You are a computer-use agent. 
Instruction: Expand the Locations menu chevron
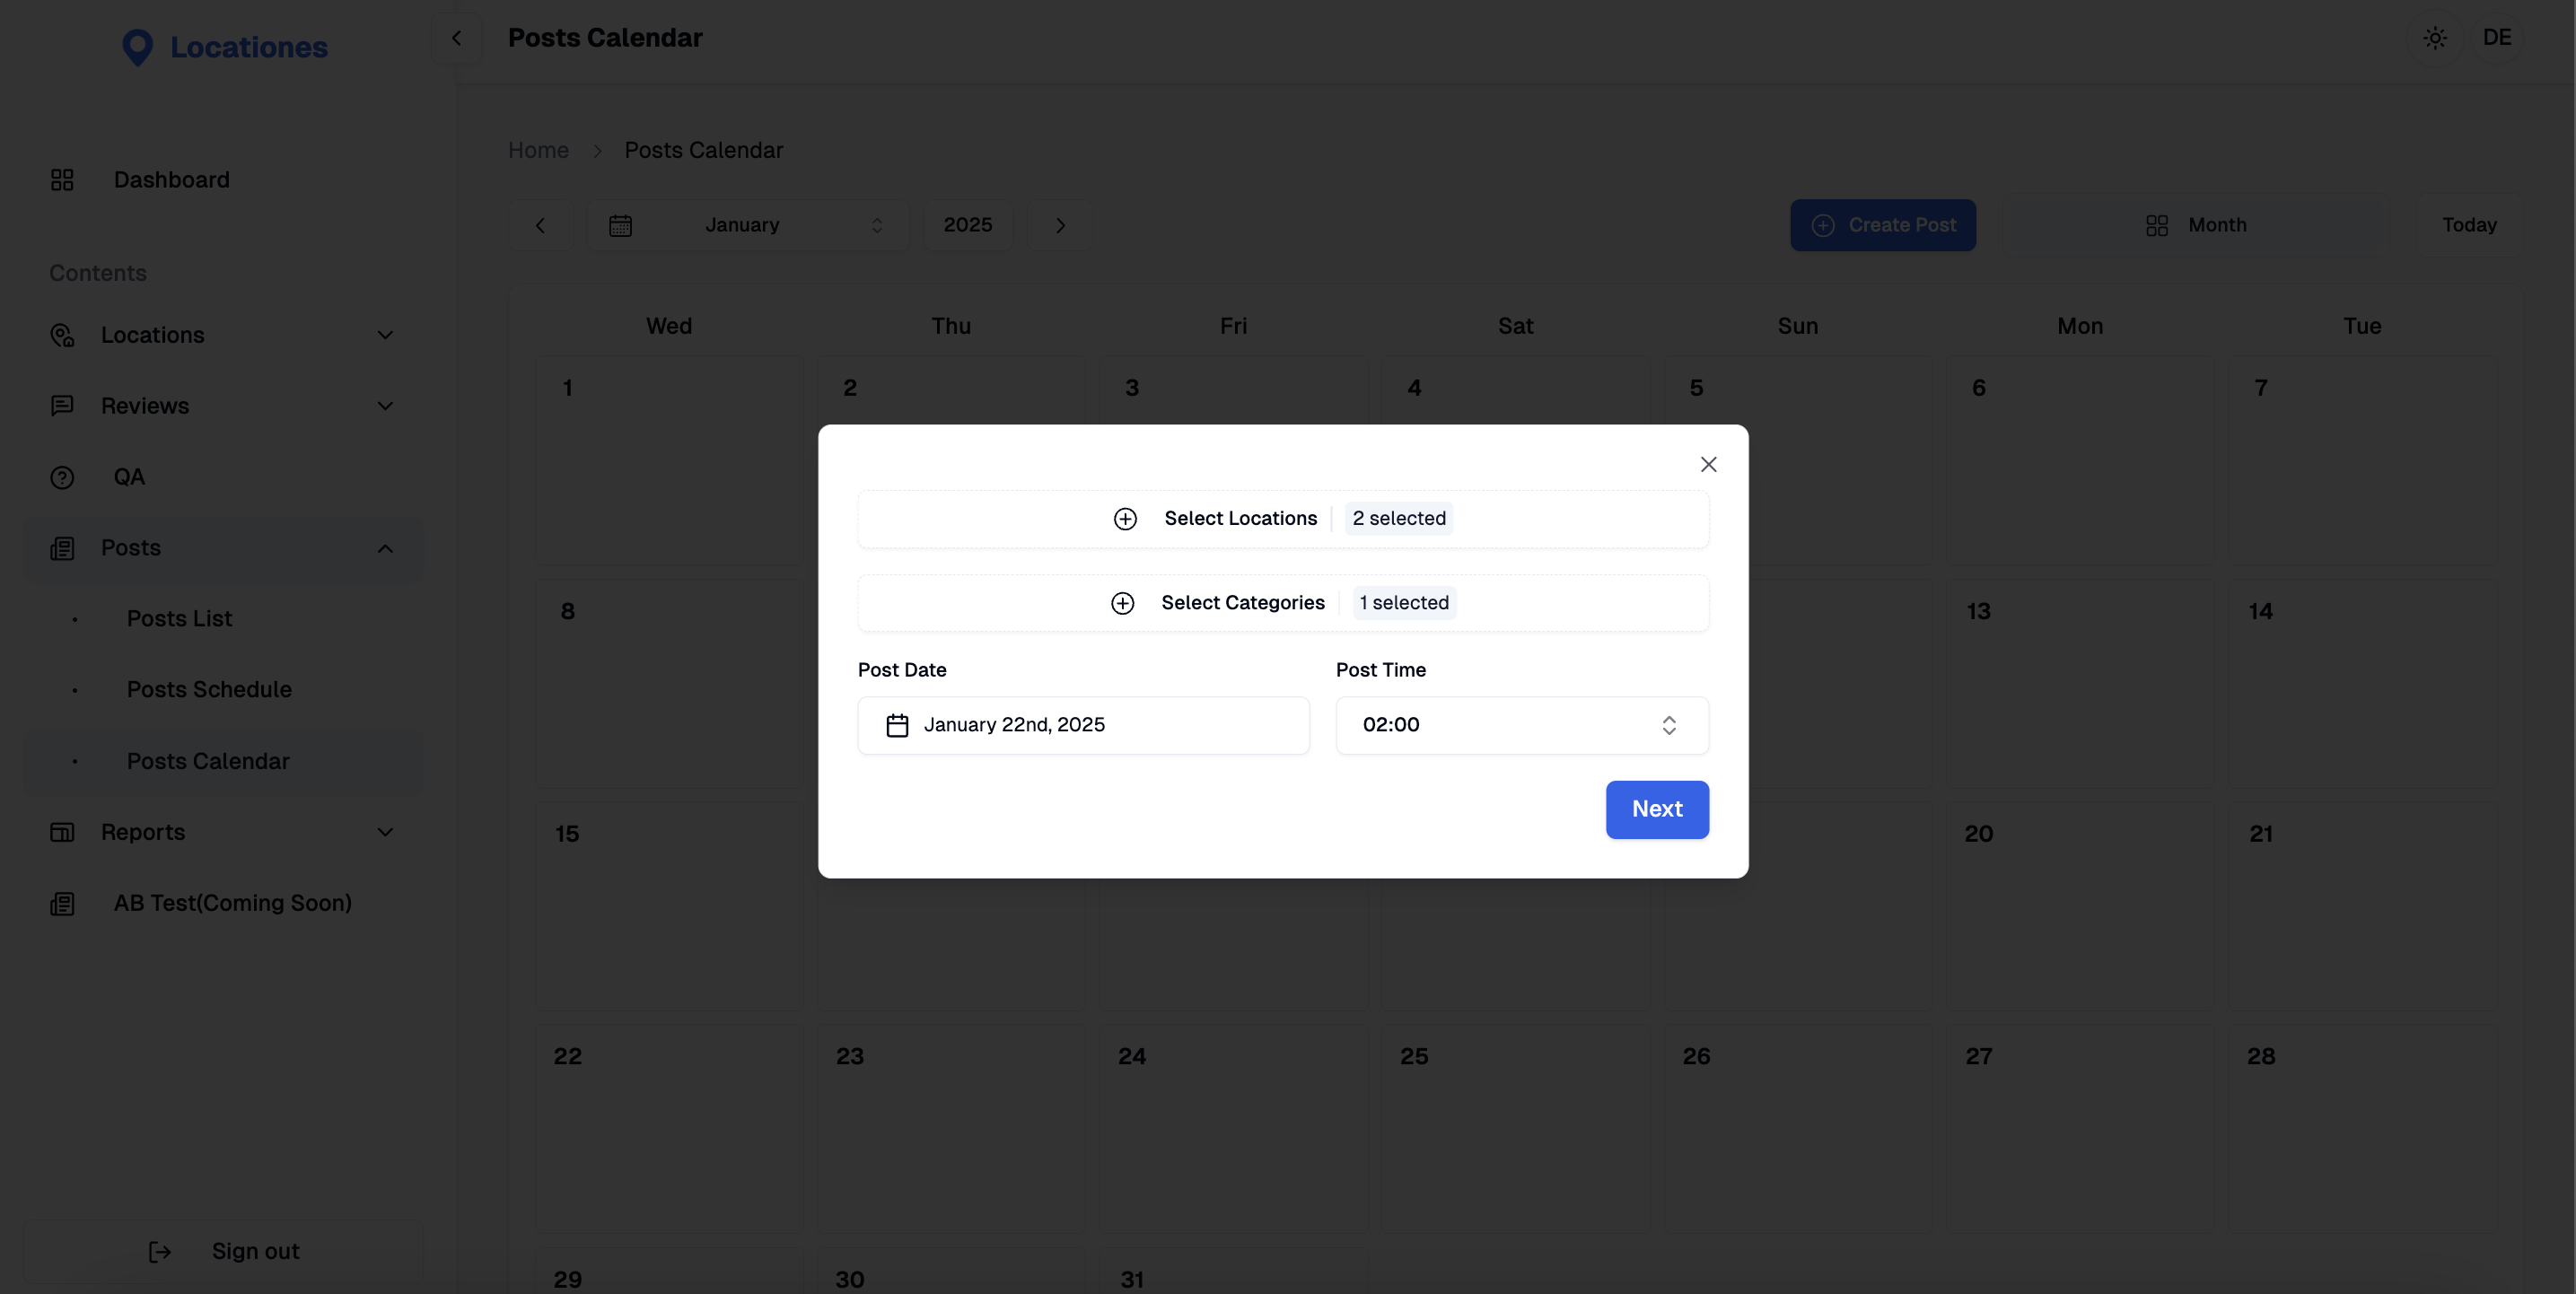click(385, 335)
